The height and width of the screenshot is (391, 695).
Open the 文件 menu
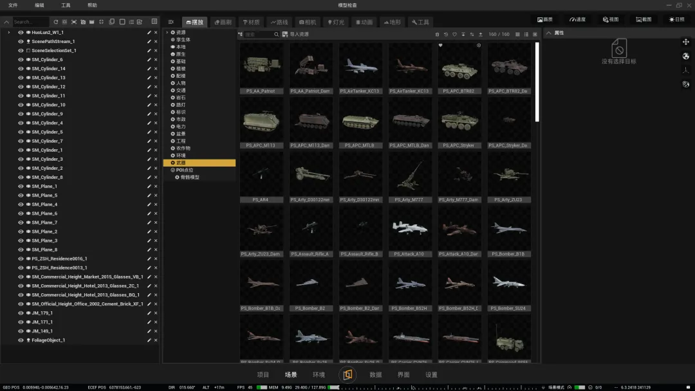(13, 5)
